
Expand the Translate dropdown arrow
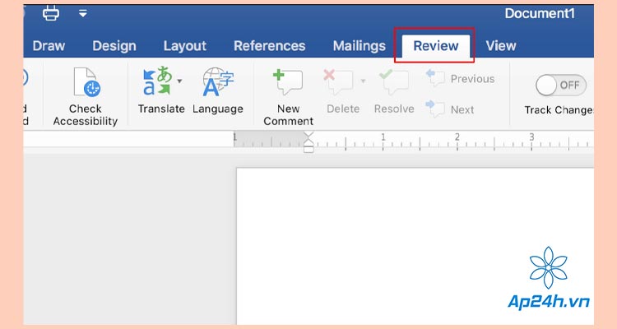(179, 81)
